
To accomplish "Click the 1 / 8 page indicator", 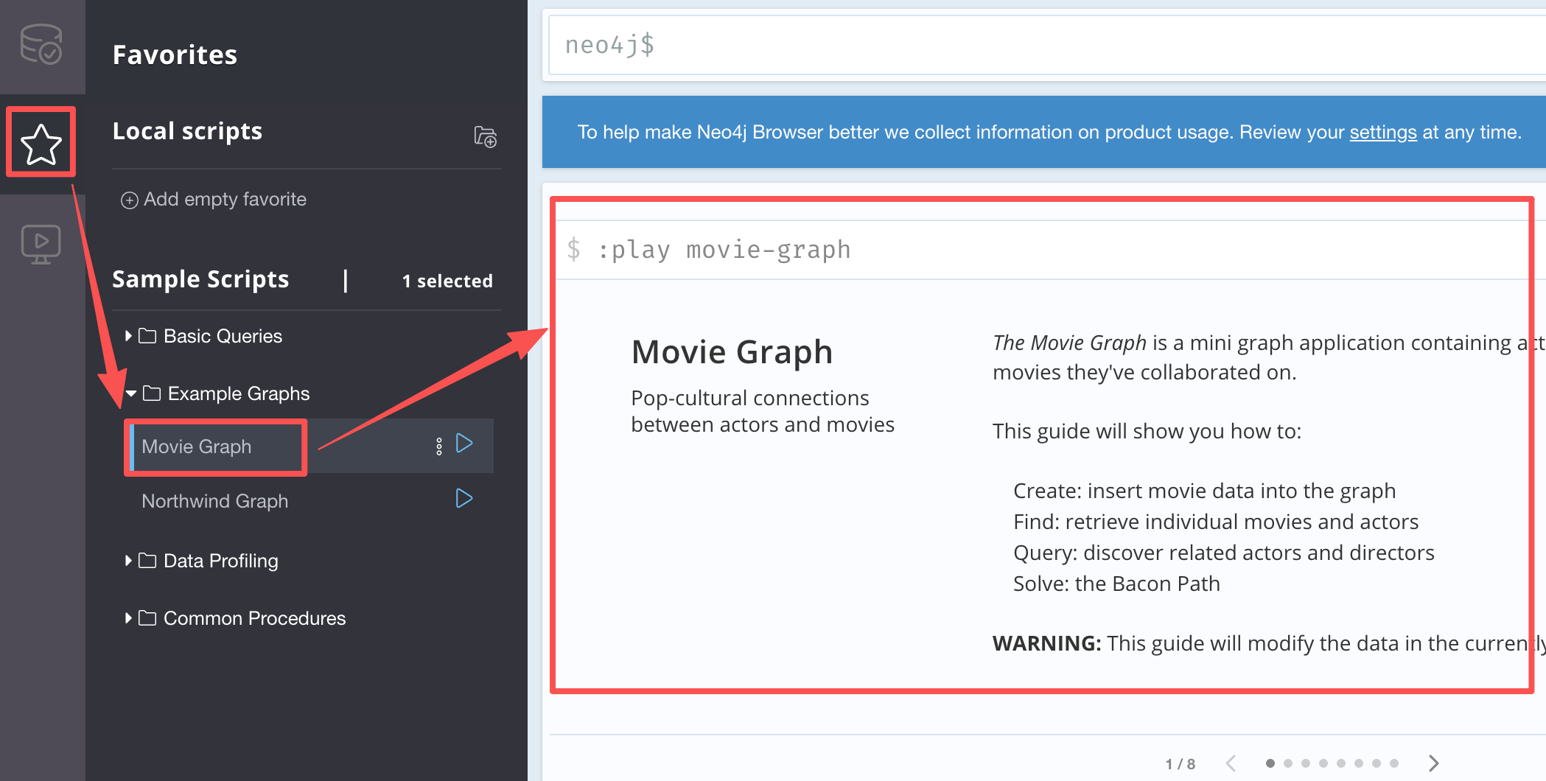I will (1181, 764).
